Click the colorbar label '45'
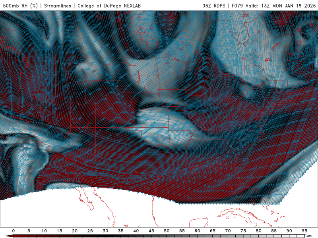 pos(151,231)
